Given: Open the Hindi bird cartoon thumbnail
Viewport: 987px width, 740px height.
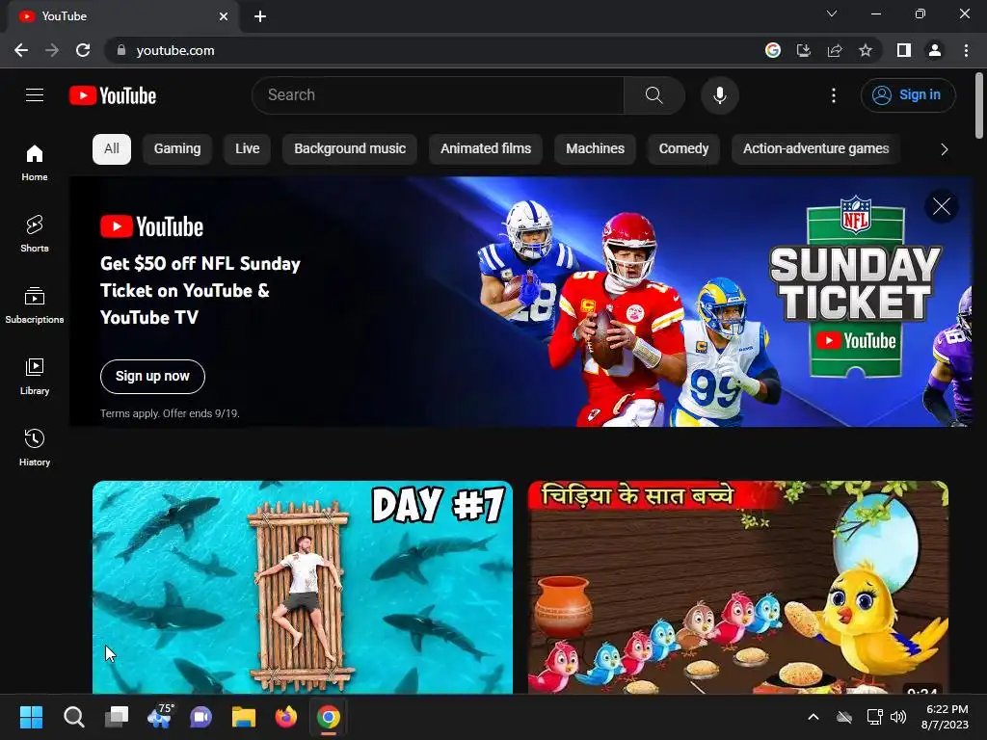Looking at the screenshot, I should [738, 587].
